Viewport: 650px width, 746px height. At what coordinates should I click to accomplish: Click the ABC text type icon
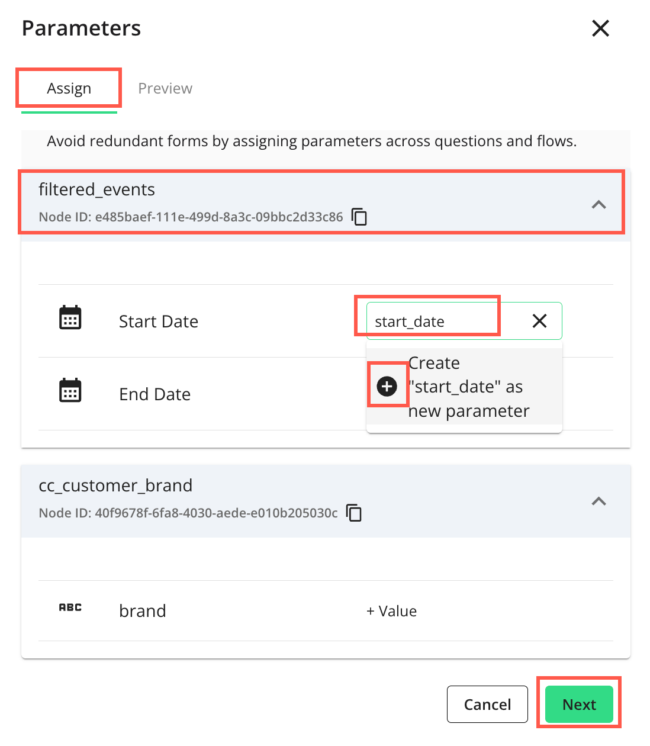70,607
